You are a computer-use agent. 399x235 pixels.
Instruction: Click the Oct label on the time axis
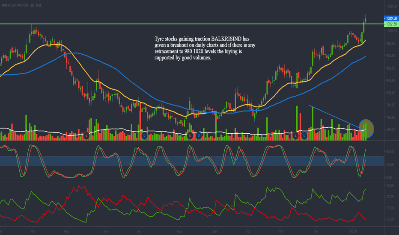pyautogui.click(x=247, y=231)
